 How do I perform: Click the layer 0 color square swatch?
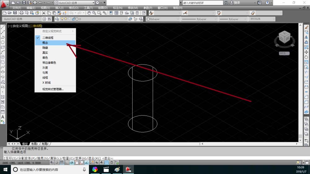[77, 19]
